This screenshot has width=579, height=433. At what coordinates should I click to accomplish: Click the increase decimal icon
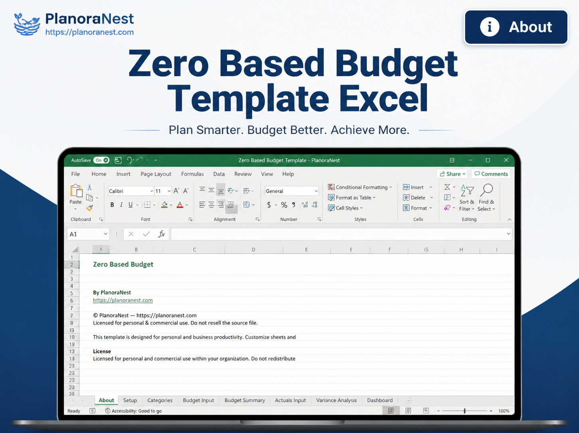coord(305,205)
